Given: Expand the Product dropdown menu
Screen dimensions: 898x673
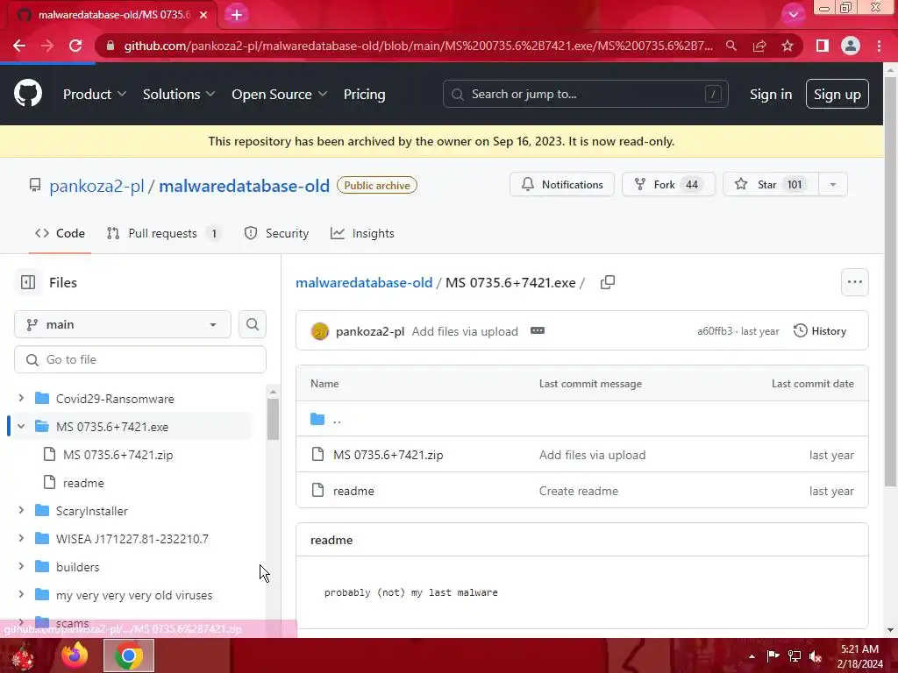Looking at the screenshot, I should coord(95,94).
